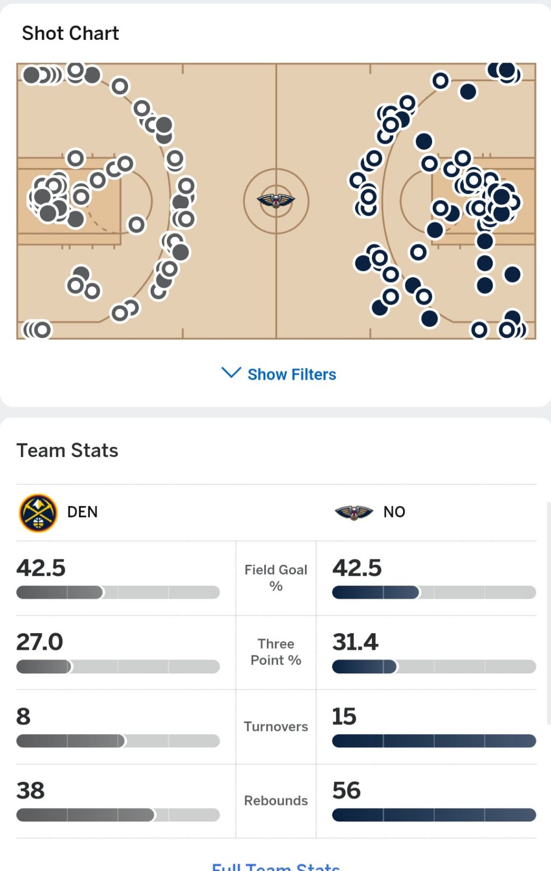This screenshot has height=871, width=551.
Task: Open the Show Filters link
Action: (292, 374)
